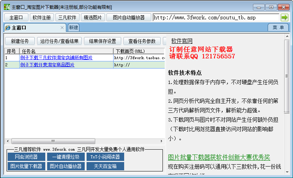This screenshot has height=178, width=293.
Task: Click the 新建任务 button
Action: 20,41
